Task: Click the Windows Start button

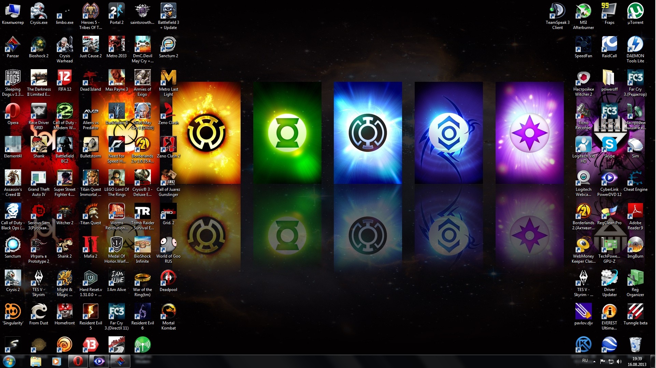Action: [9, 361]
